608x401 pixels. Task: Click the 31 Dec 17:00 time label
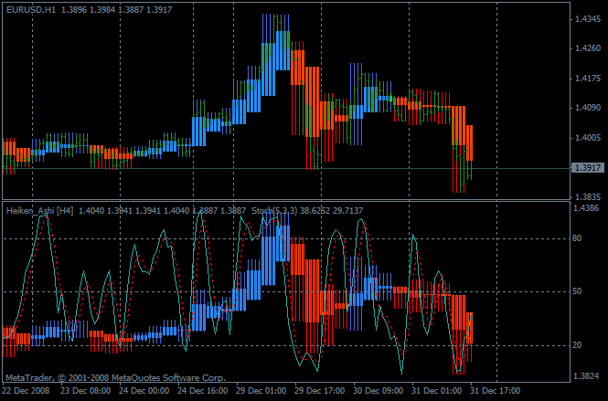[496, 390]
